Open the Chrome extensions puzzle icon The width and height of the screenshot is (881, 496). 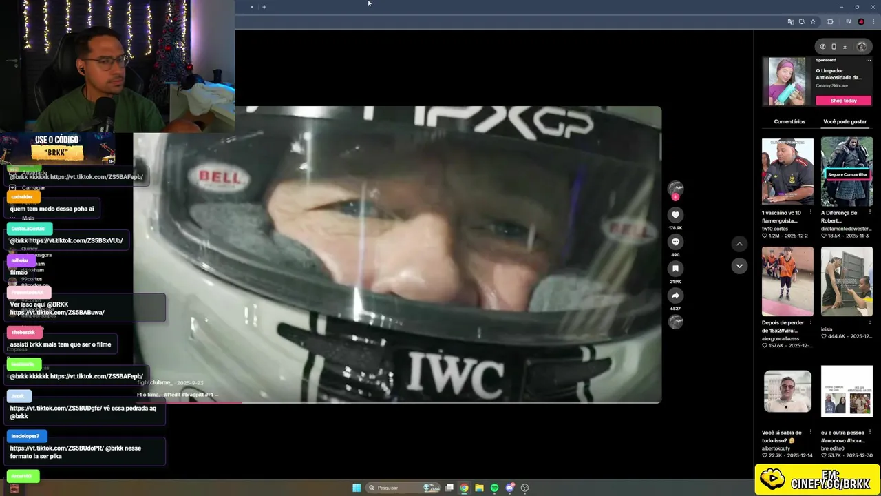coord(830,21)
